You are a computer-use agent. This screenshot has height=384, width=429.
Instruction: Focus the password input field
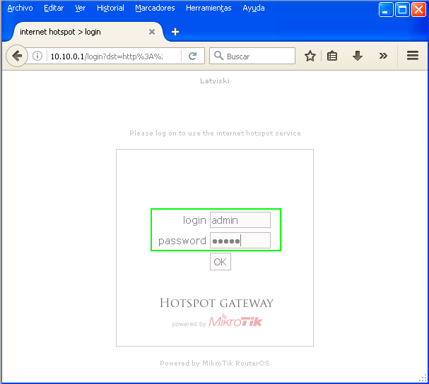[x=240, y=241]
